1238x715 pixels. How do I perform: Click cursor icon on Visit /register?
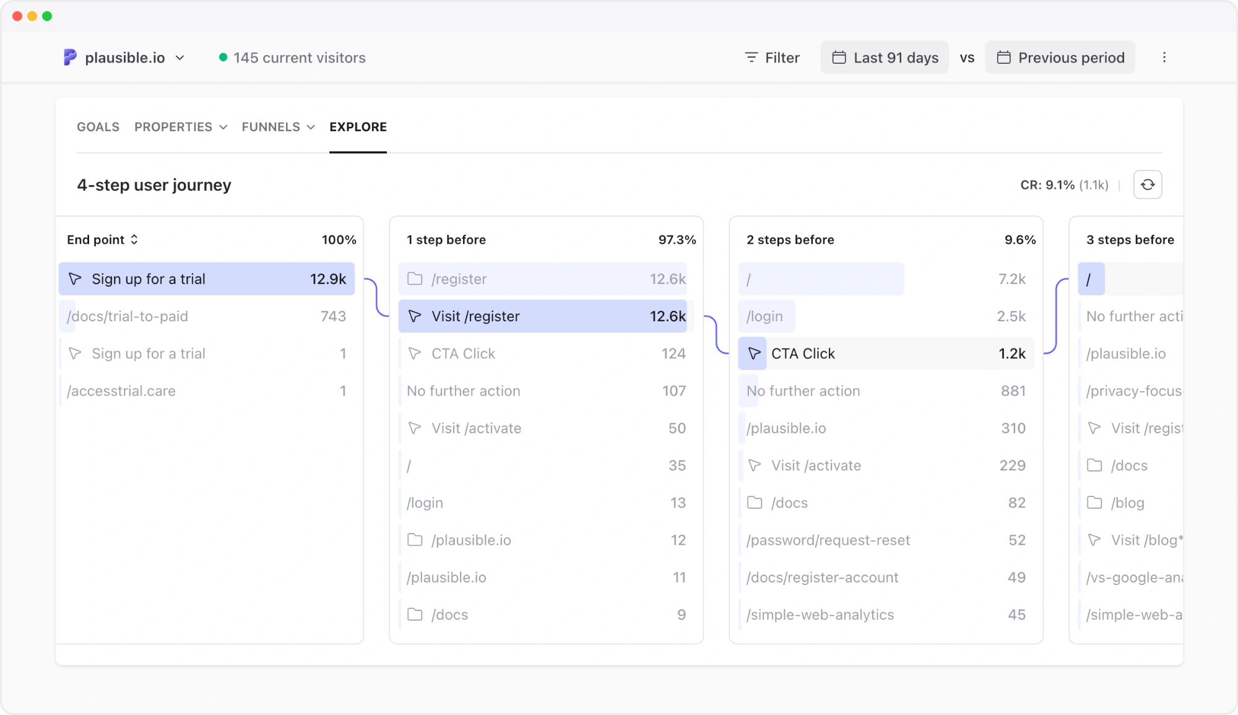(415, 316)
